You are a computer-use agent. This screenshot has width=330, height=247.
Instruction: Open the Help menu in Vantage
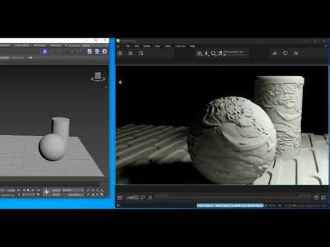point(192,46)
